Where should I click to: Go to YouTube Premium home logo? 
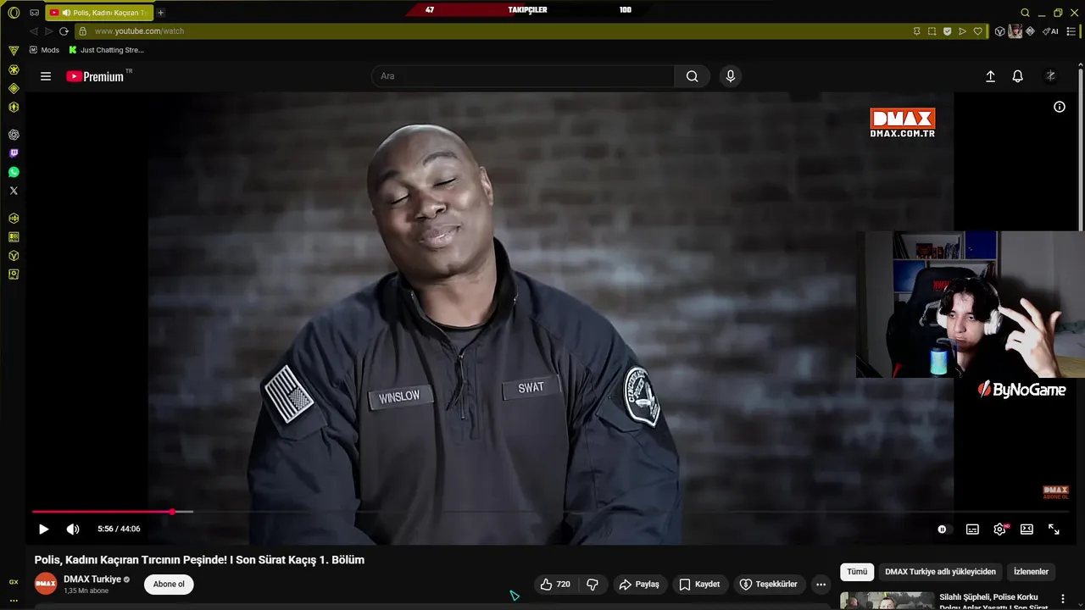click(95, 76)
